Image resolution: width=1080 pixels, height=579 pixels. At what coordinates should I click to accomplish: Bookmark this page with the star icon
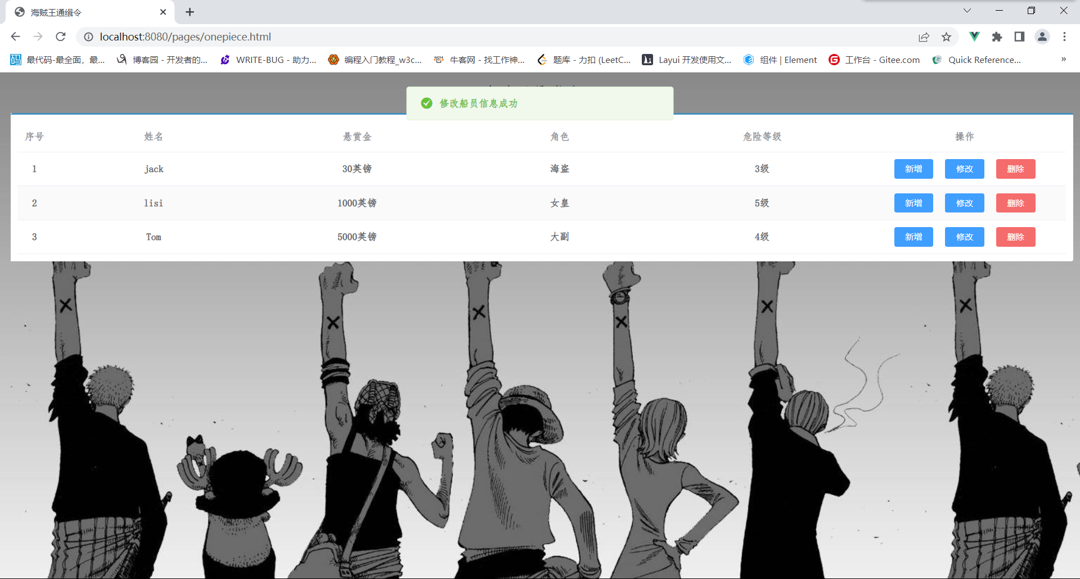coord(946,37)
